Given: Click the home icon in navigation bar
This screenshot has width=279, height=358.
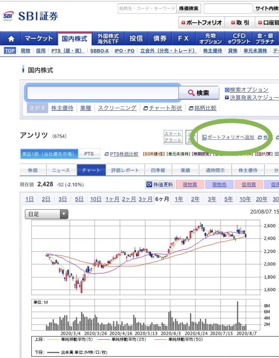Looking at the screenshot, I should 11,39.
